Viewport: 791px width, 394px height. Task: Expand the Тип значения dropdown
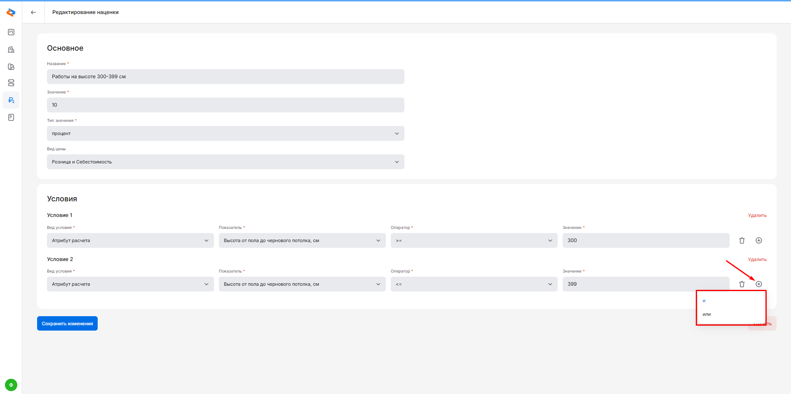(x=225, y=133)
